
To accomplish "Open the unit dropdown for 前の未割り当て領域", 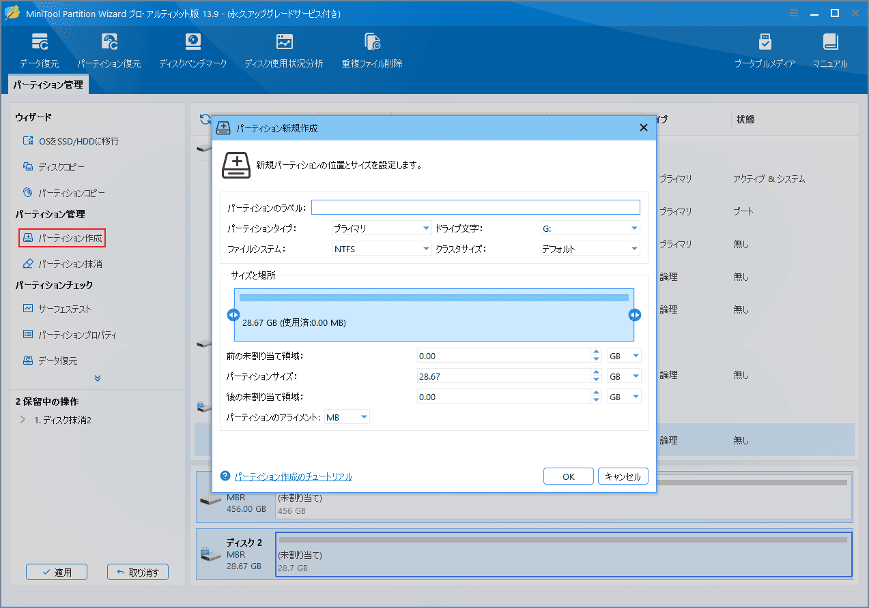I will click(x=624, y=356).
